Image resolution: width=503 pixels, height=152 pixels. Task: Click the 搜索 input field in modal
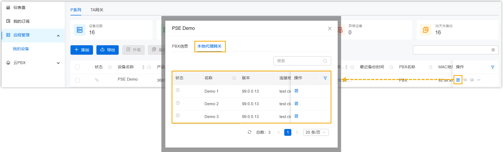click(299, 61)
